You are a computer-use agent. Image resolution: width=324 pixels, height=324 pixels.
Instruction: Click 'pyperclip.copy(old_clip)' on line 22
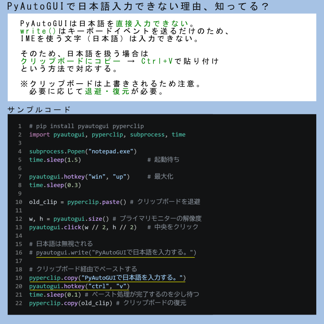coord(71,303)
